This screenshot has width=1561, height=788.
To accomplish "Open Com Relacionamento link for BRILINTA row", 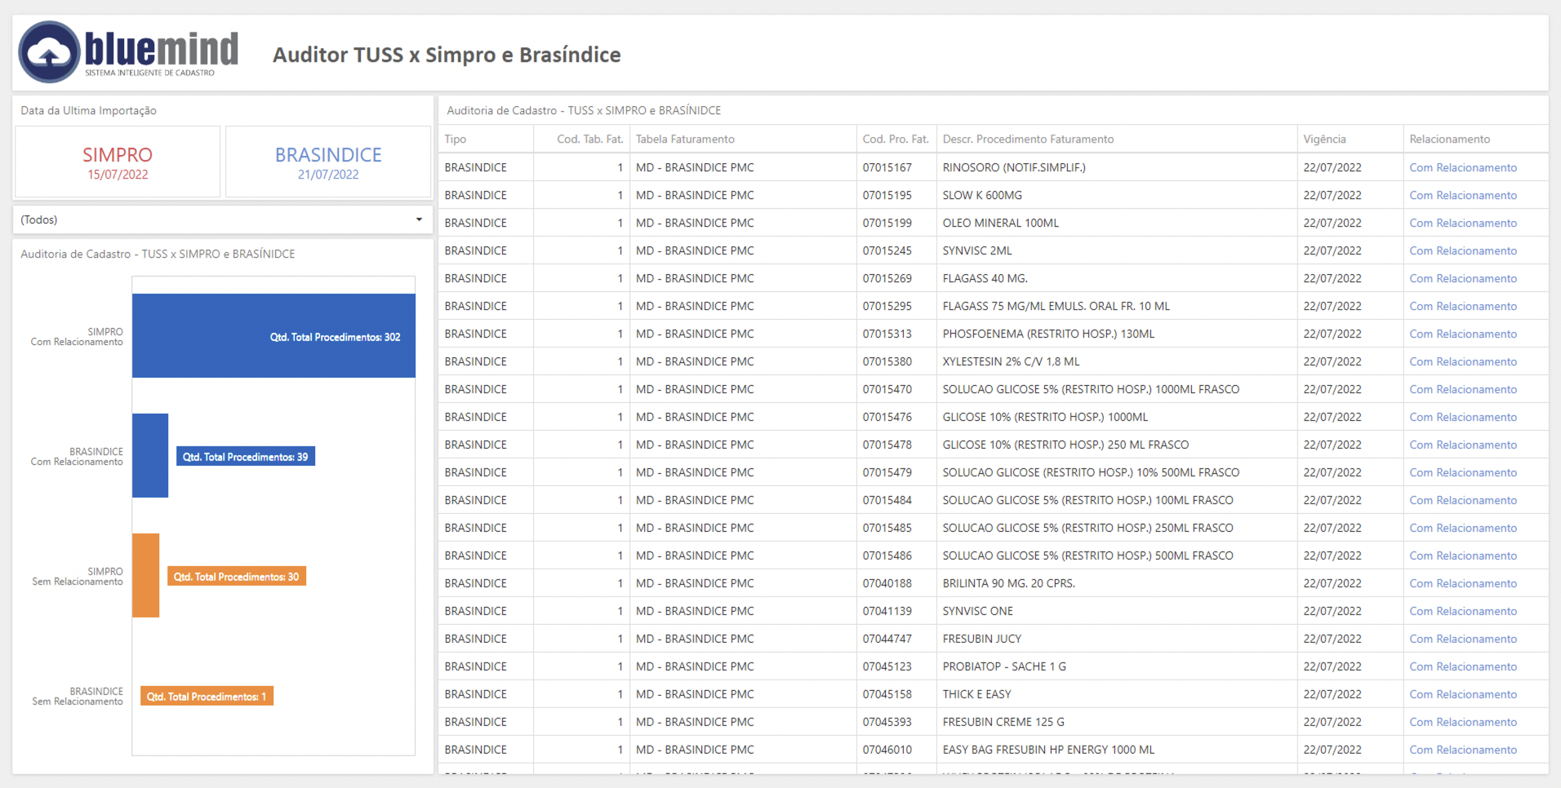I will click(1463, 583).
